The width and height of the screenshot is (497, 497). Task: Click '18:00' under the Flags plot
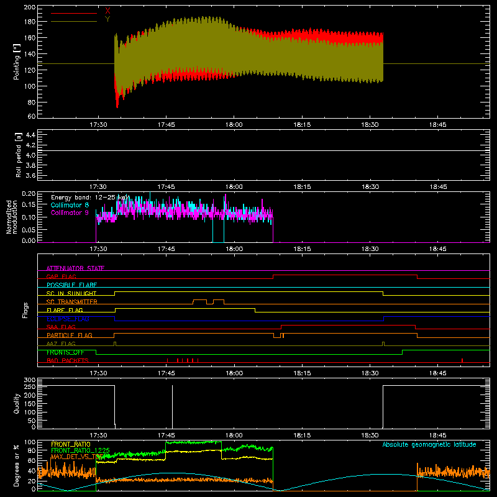tap(234, 373)
